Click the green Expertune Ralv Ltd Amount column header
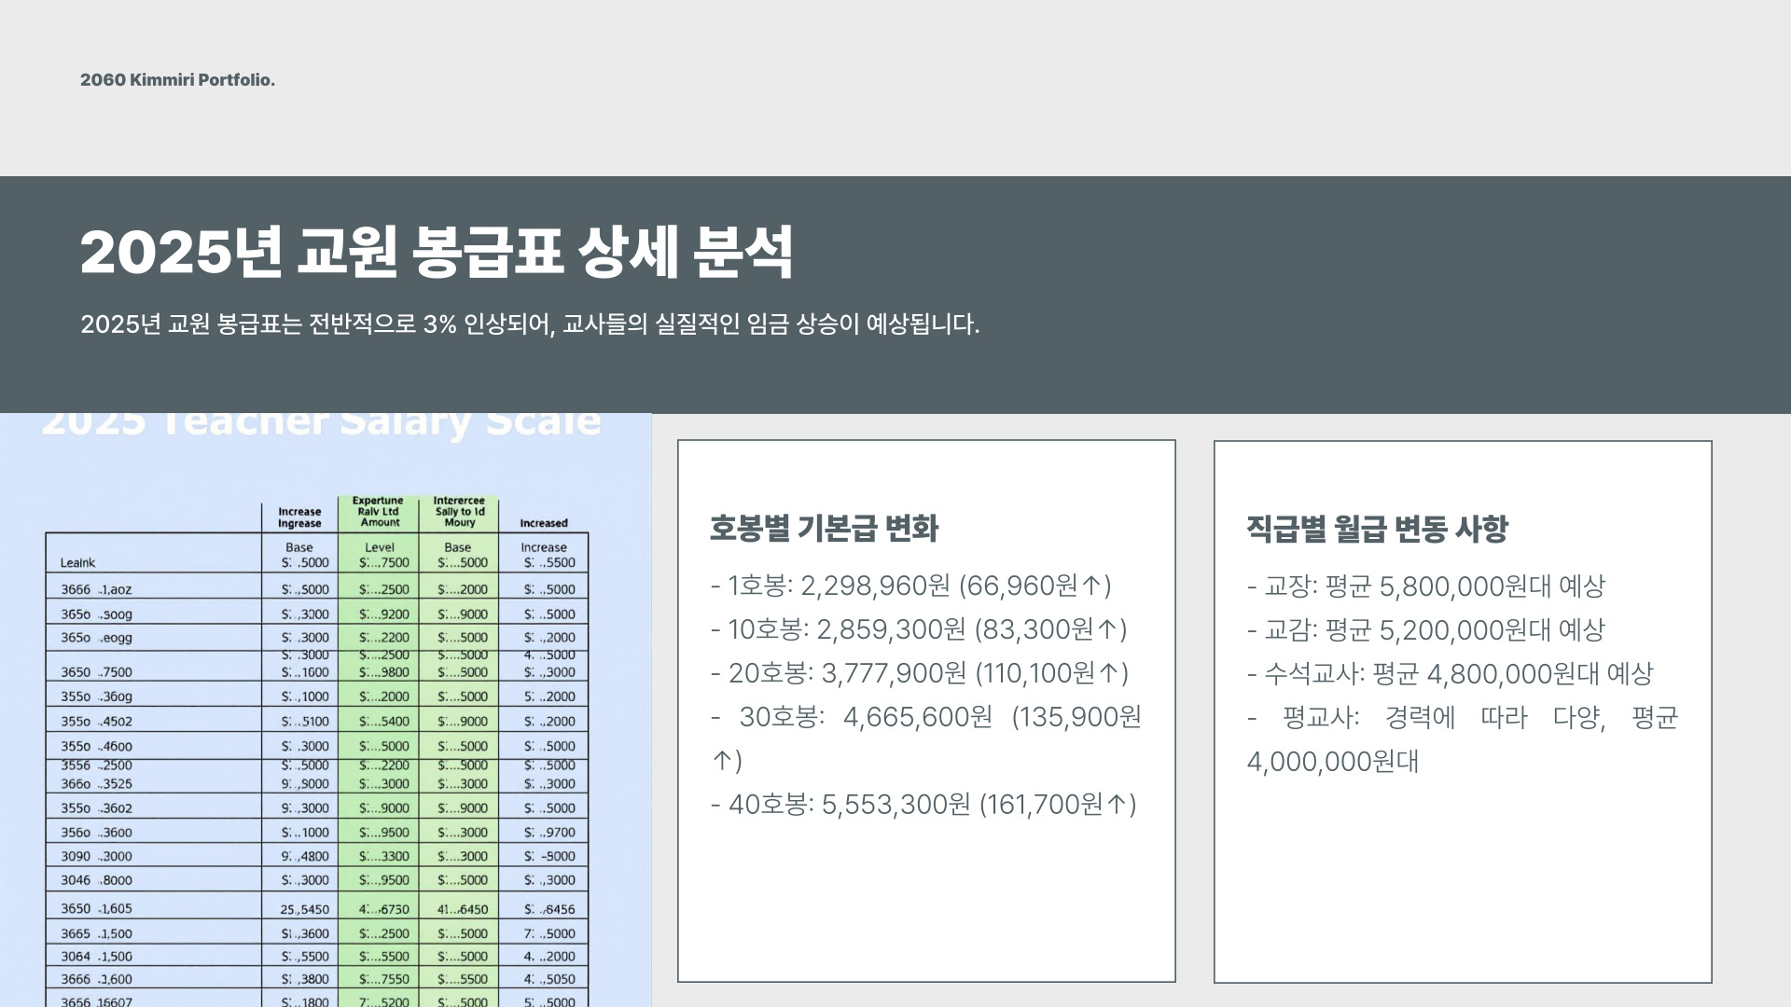The image size is (1791, 1007). coord(379,512)
